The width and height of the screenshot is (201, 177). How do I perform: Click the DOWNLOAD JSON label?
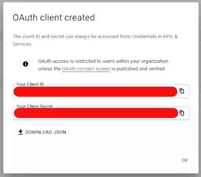[46, 132]
